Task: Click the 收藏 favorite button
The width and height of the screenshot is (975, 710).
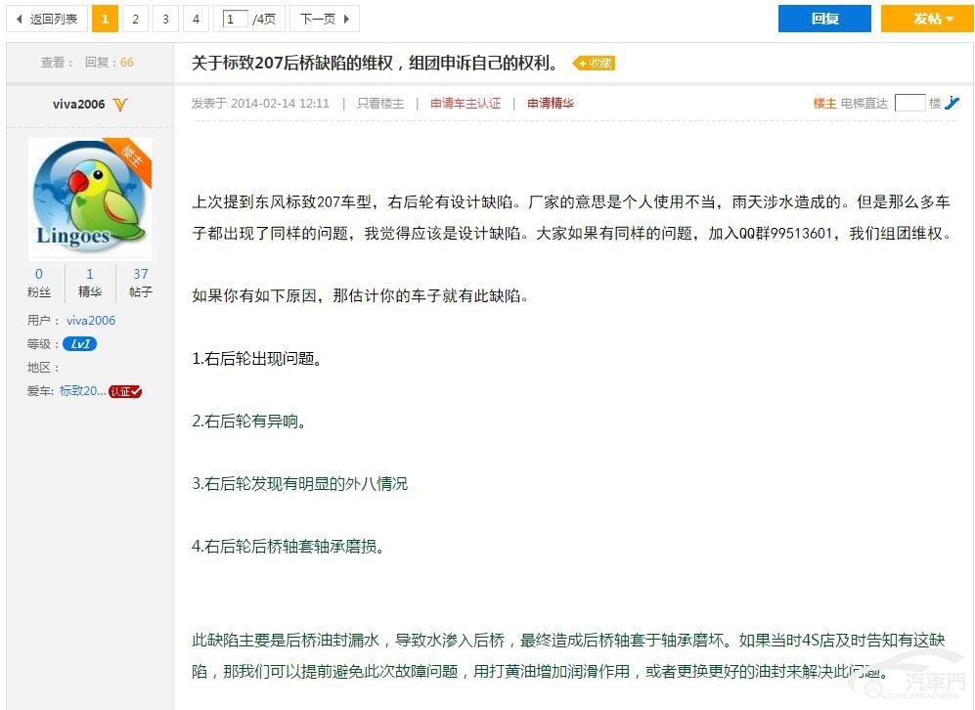Action: click(x=594, y=64)
